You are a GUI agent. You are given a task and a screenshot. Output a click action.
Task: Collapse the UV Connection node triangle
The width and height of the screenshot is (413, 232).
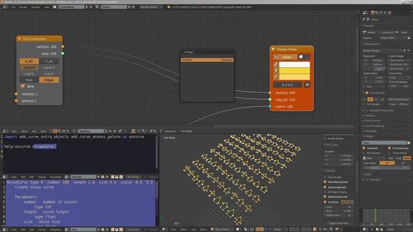click(x=19, y=39)
